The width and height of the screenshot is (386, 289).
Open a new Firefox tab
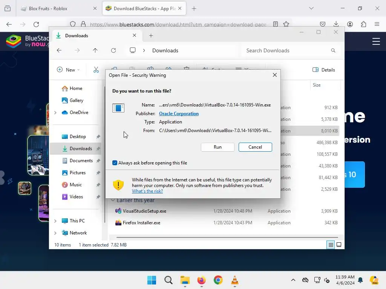[x=194, y=9]
